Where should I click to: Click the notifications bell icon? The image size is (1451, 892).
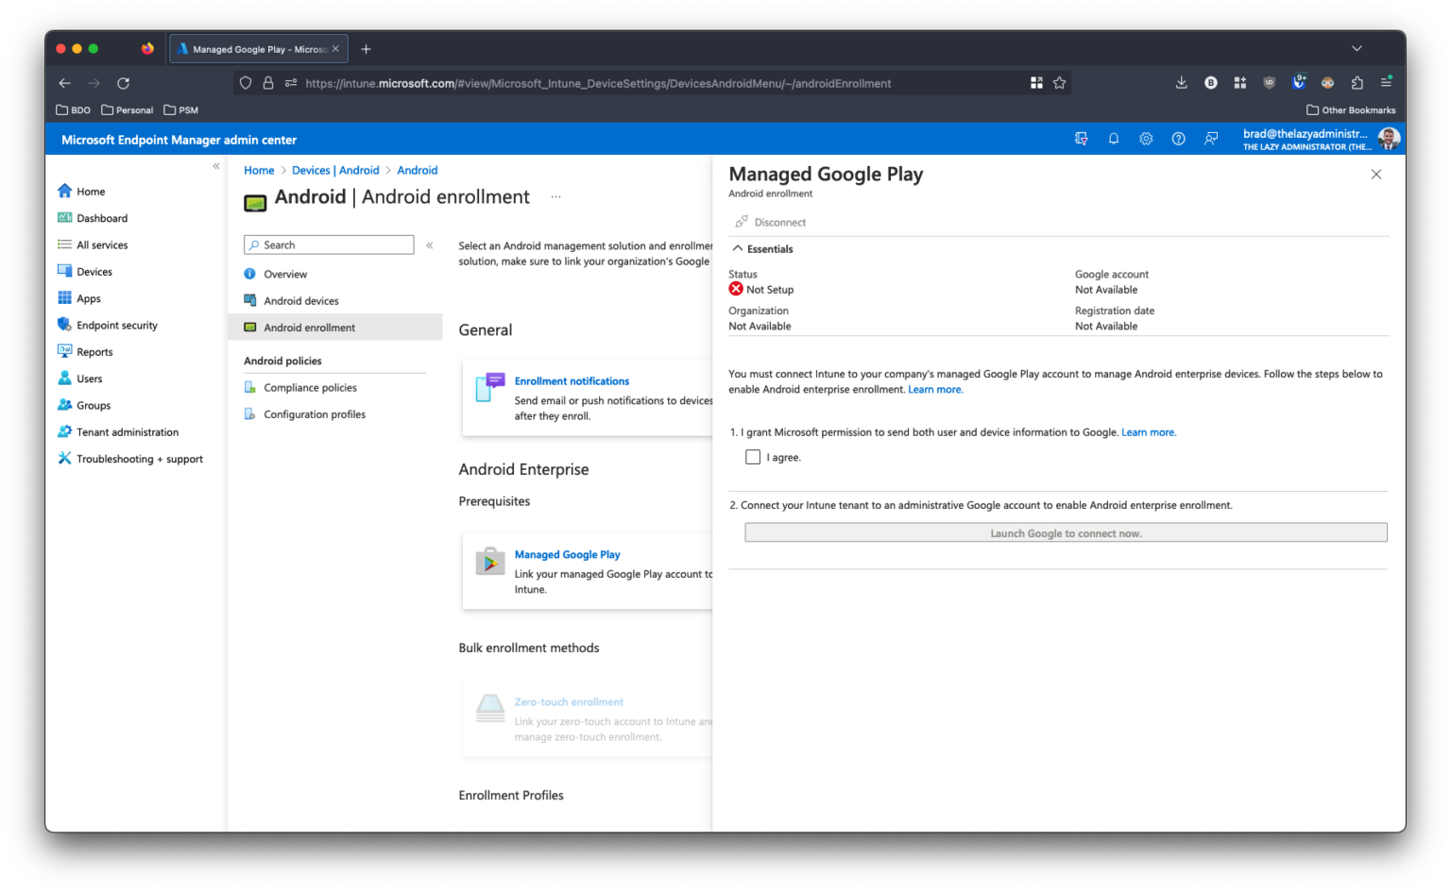pos(1114,139)
